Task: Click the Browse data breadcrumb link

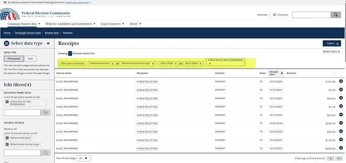Action: [51, 33]
